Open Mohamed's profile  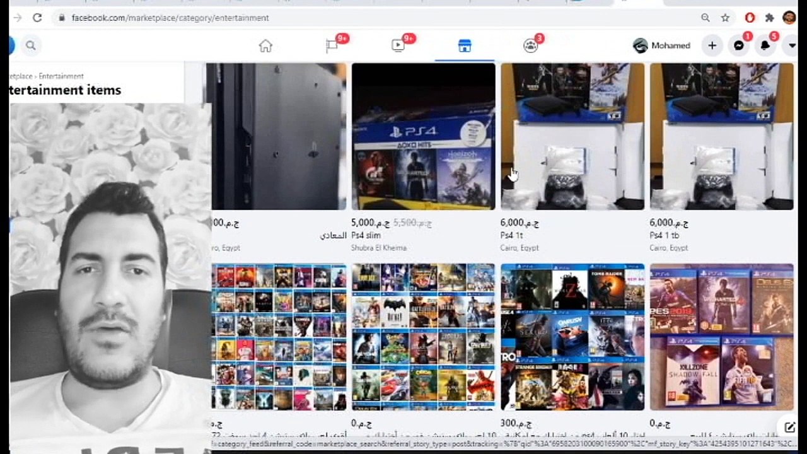[x=662, y=45]
